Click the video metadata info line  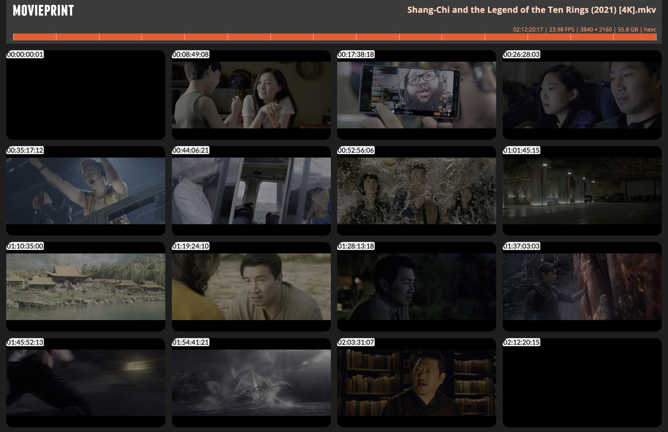(584, 30)
